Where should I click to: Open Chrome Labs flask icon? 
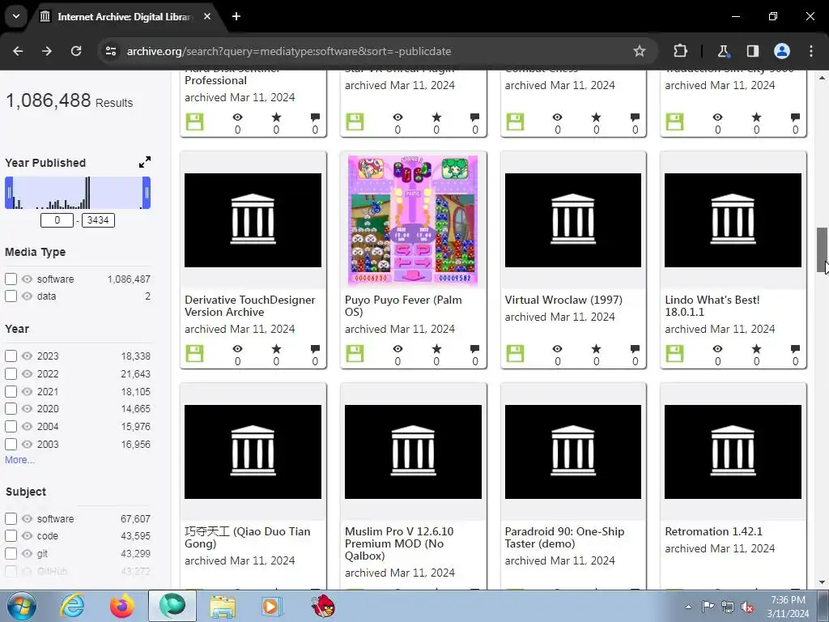pyautogui.click(x=723, y=51)
